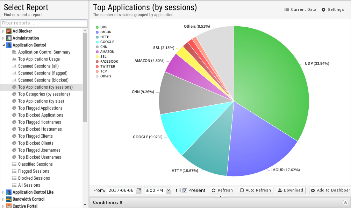Open the 3:00 PM time dropdown

coord(169,190)
